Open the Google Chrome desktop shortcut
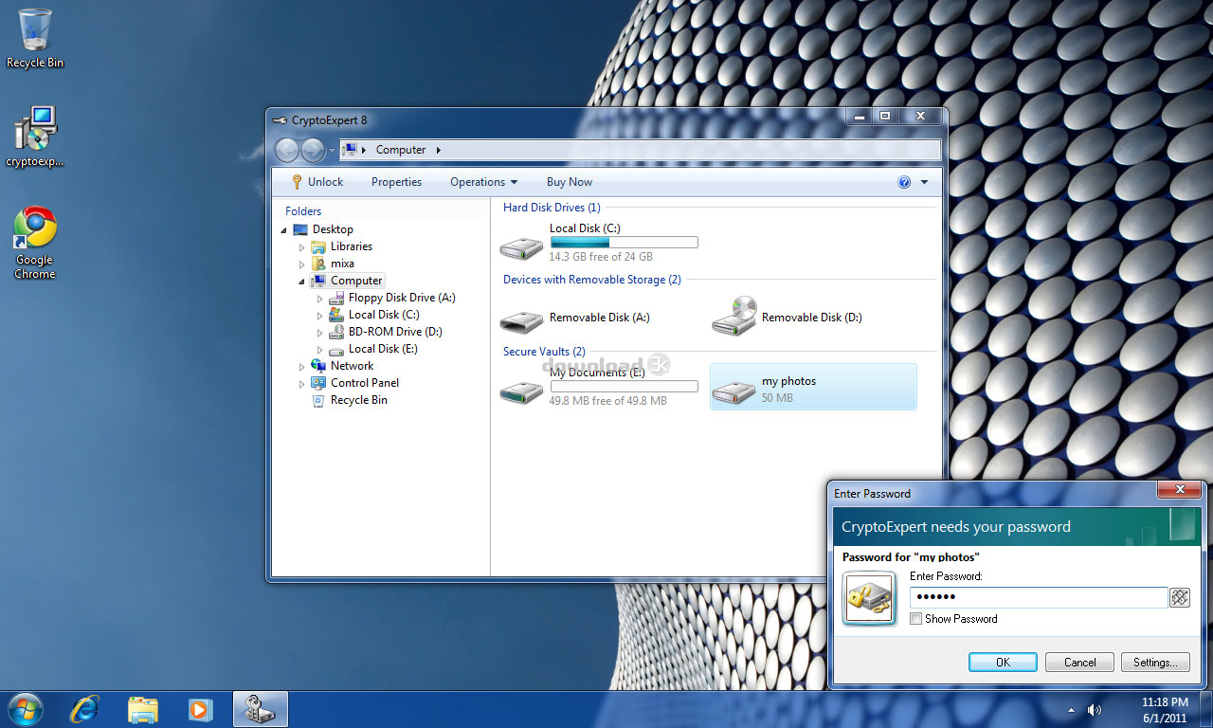The image size is (1213, 728). (x=35, y=229)
